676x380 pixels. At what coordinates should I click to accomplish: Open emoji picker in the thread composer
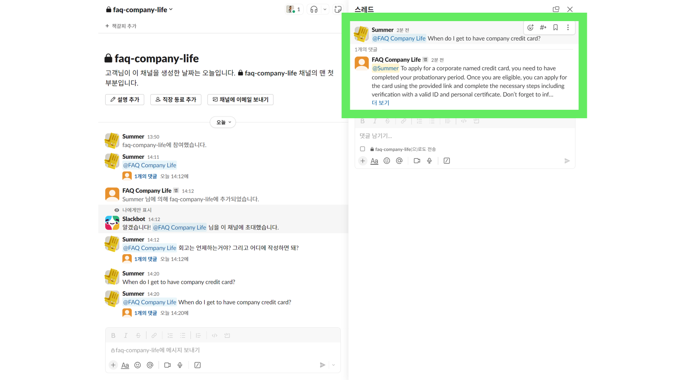click(x=387, y=161)
